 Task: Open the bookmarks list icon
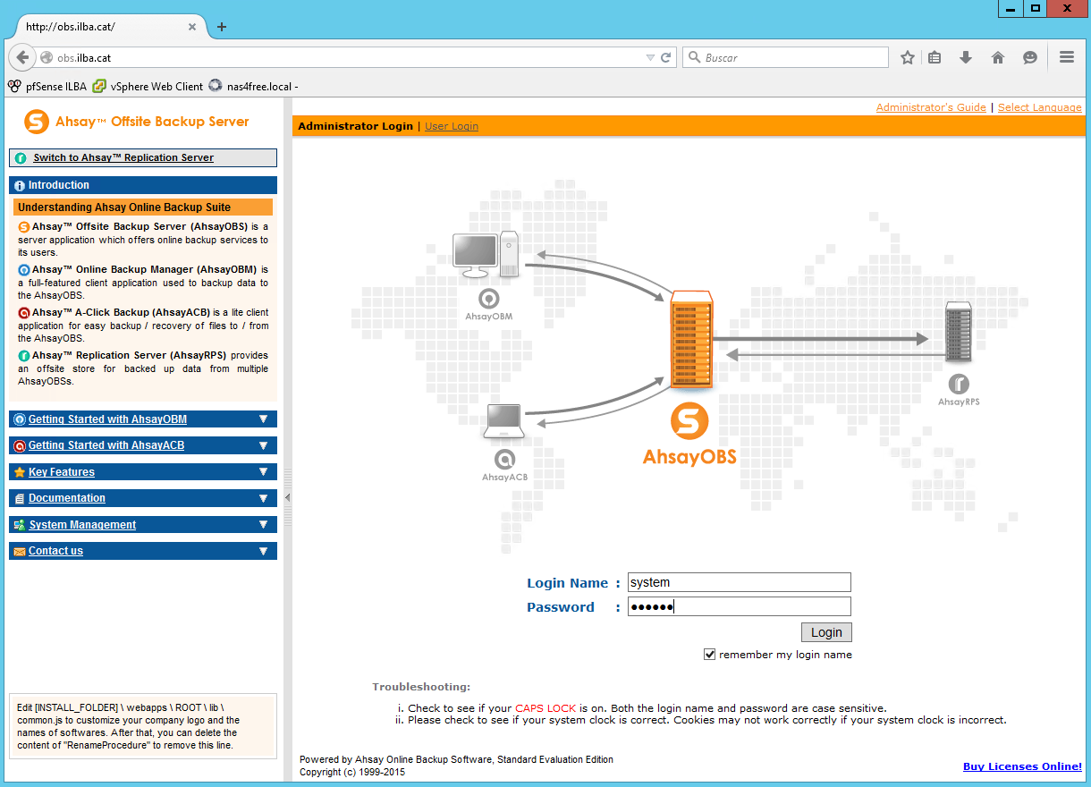click(935, 57)
